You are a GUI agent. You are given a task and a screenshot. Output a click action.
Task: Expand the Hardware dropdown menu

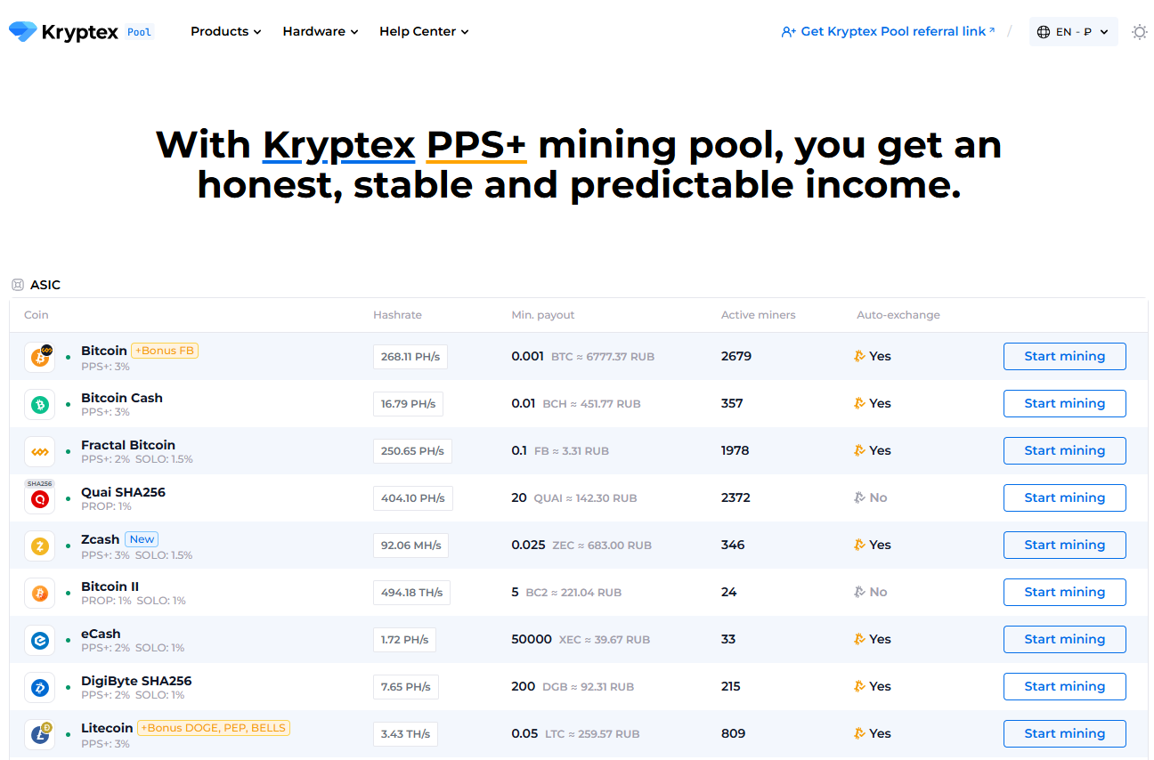tap(320, 31)
